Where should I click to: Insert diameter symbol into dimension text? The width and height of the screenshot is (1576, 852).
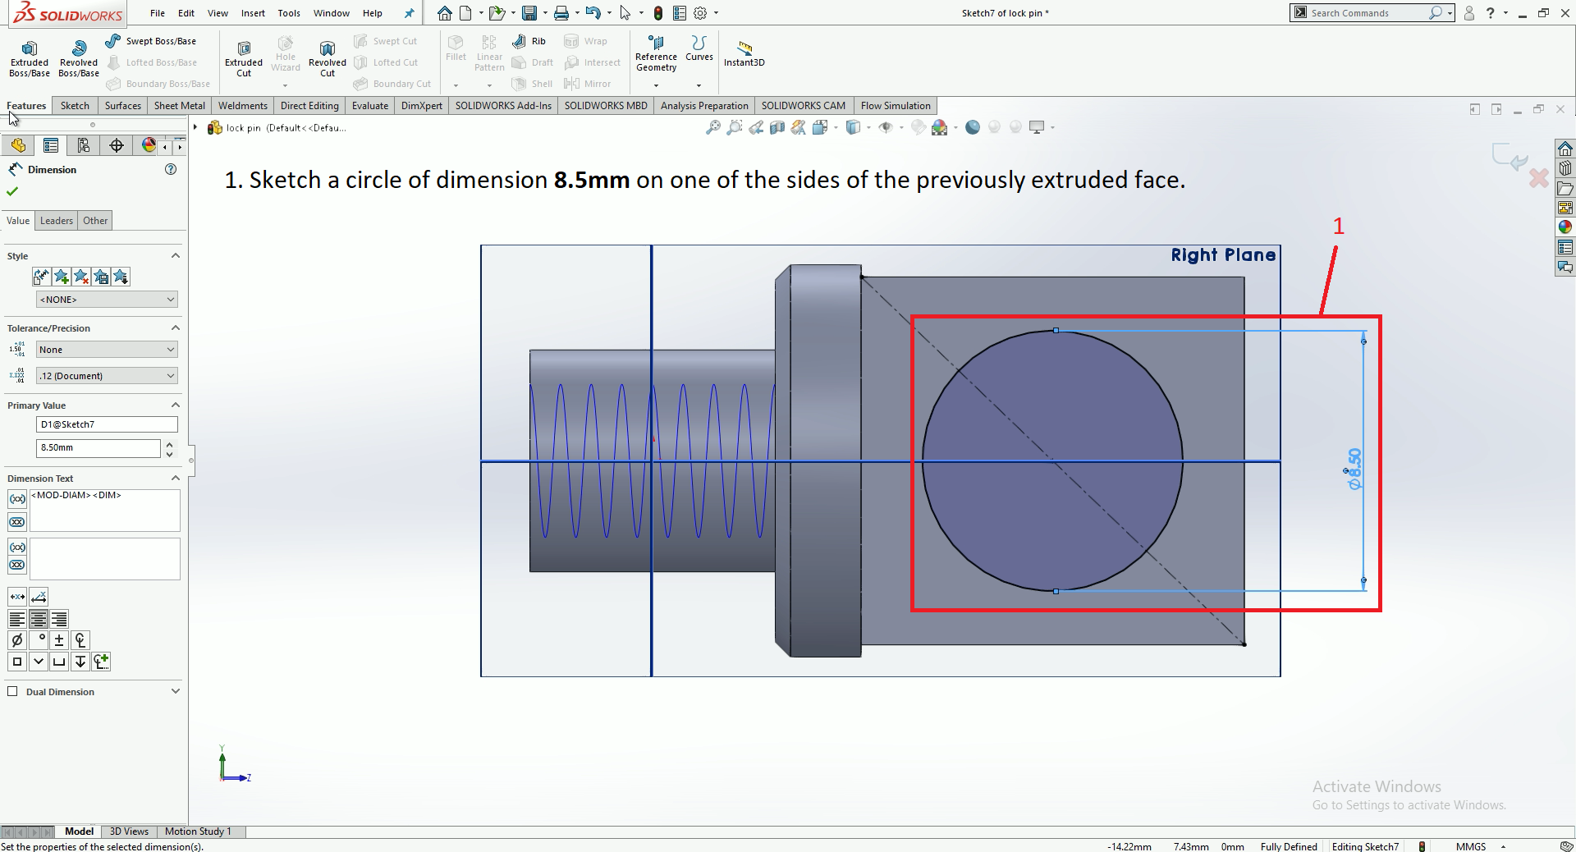tap(17, 640)
